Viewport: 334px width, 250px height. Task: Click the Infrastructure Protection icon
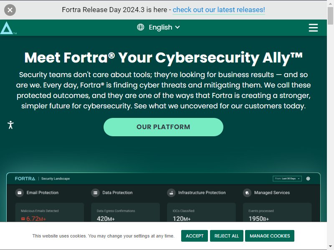point(171,193)
